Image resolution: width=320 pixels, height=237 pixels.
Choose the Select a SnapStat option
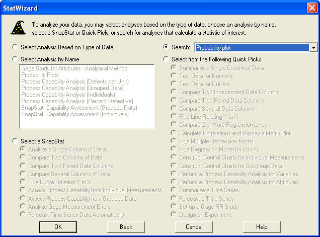pos(15,141)
